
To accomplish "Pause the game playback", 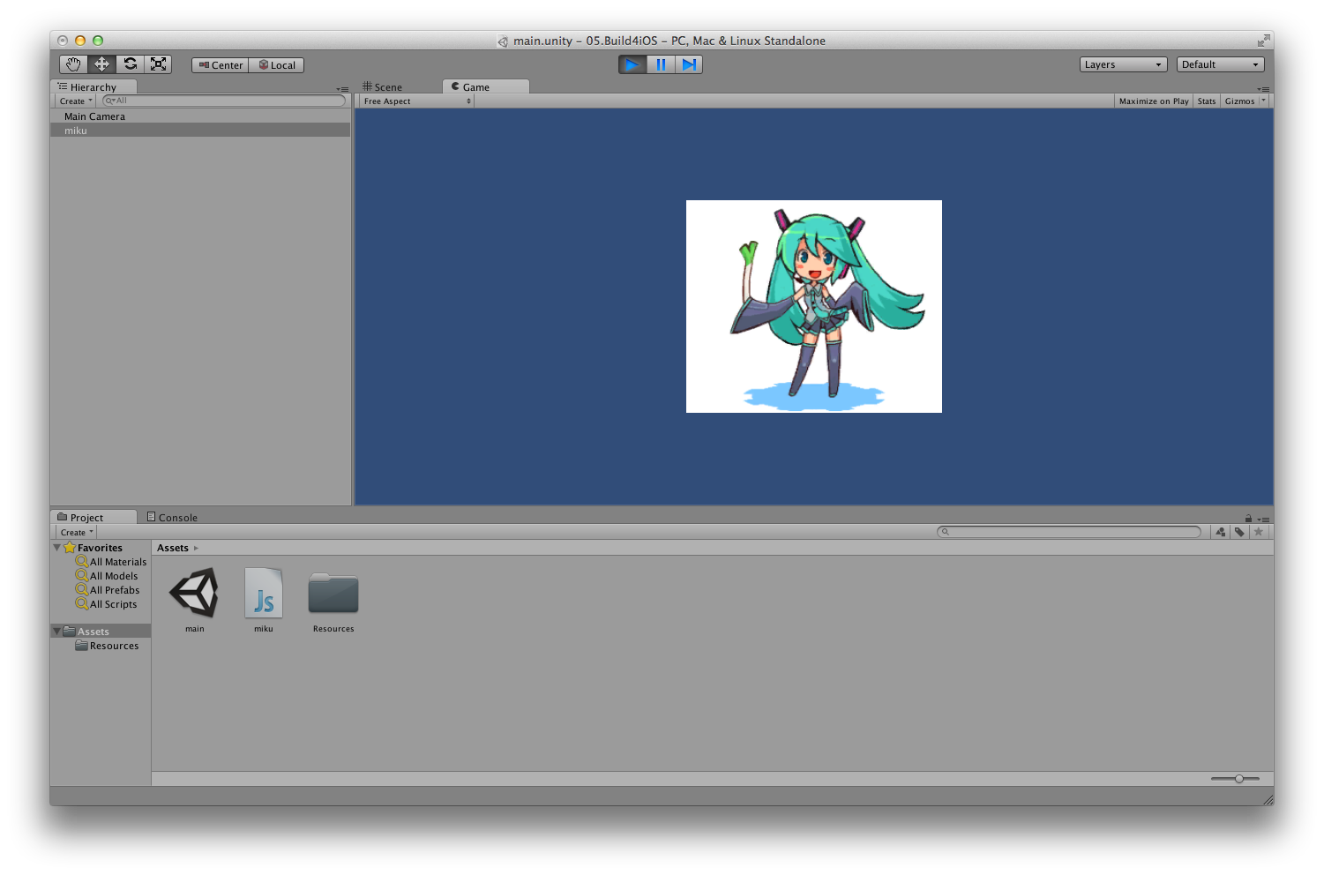I will 661,64.
